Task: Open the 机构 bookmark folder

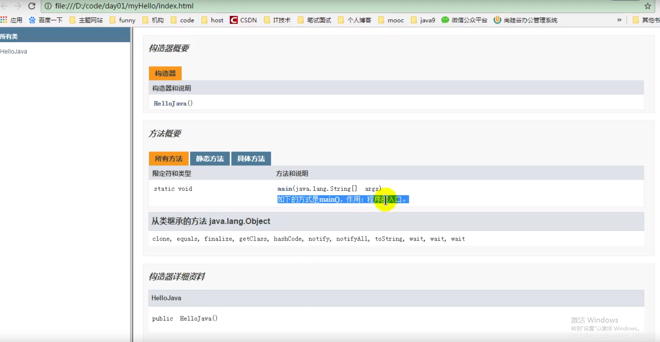Action: (x=153, y=20)
